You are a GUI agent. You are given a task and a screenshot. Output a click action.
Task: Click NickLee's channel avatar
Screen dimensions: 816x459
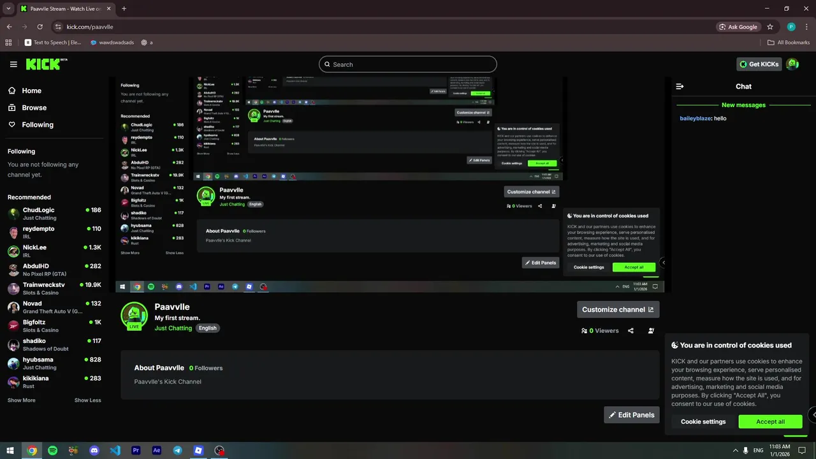tap(13, 251)
